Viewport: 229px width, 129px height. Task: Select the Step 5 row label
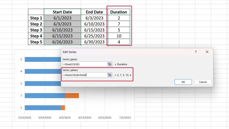tap(36, 42)
